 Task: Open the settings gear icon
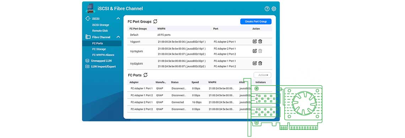tap(274, 9)
